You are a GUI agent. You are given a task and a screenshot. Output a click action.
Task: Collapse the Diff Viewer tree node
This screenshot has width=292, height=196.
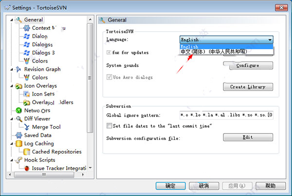pyautogui.click(x=12, y=119)
